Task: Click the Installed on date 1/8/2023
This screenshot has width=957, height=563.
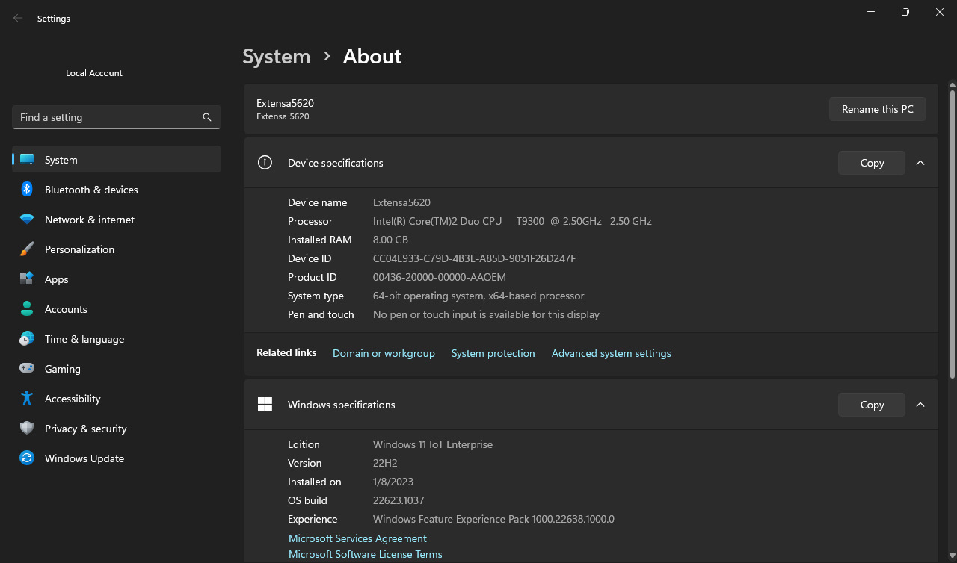Action: (x=393, y=482)
